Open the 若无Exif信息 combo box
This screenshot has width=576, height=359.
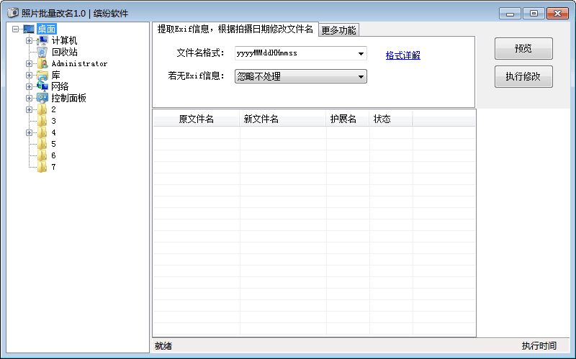(x=361, y=76)
